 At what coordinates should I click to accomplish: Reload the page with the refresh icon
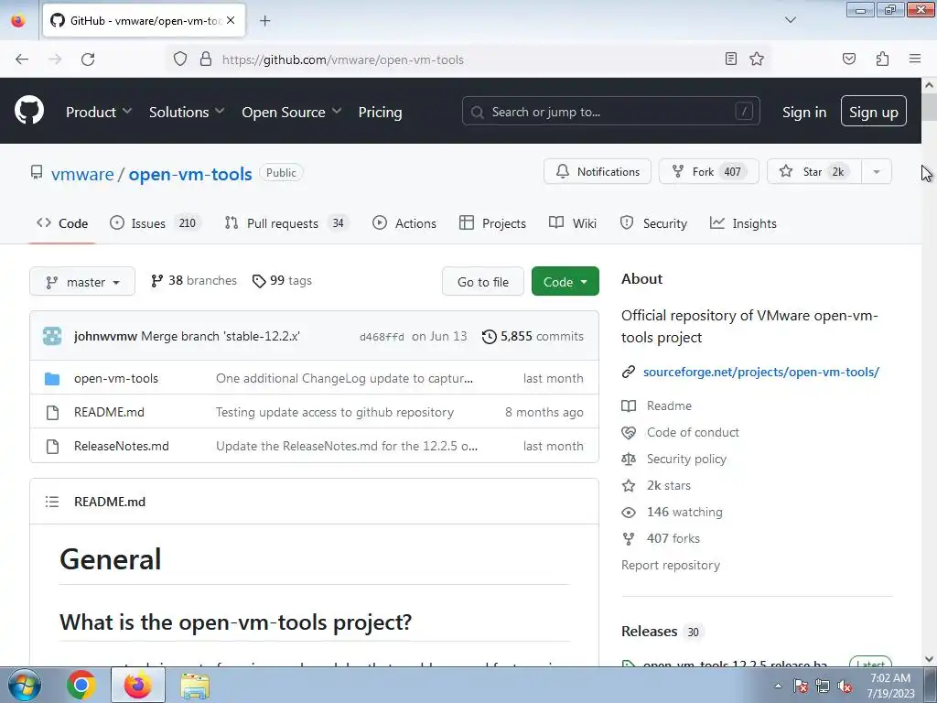pos(88,59)
